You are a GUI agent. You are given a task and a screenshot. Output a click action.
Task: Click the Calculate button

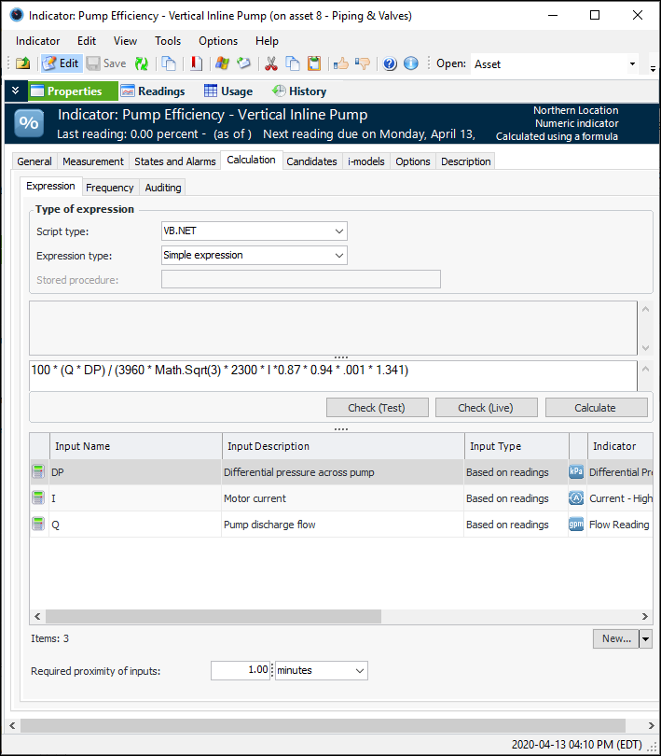[x=595, y=407]
